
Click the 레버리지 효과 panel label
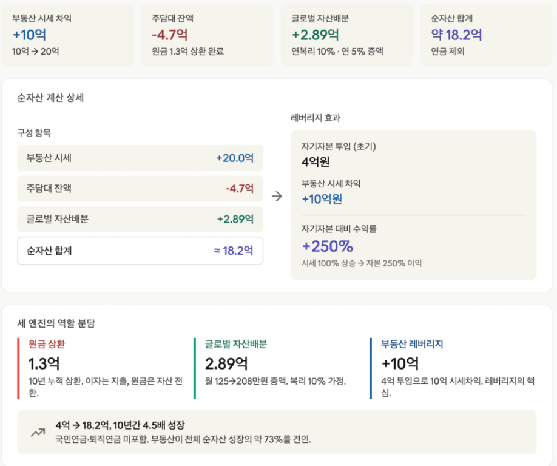(x=316, y=118)
